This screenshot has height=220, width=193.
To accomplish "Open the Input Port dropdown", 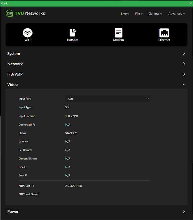I will coord(108,99).
